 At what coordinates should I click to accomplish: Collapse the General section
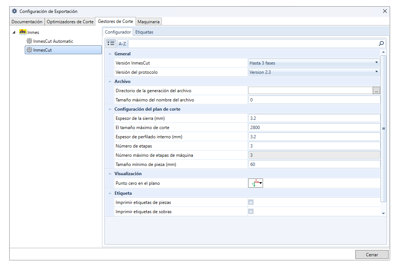pos(110,54)
